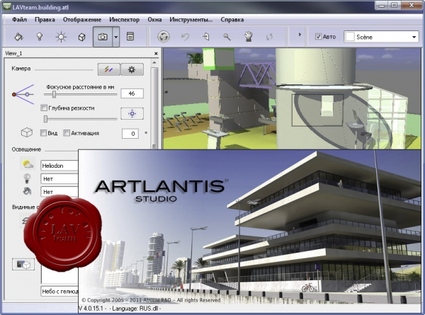
Task: Open the Правка menu
Action: (x=45, y=20)
